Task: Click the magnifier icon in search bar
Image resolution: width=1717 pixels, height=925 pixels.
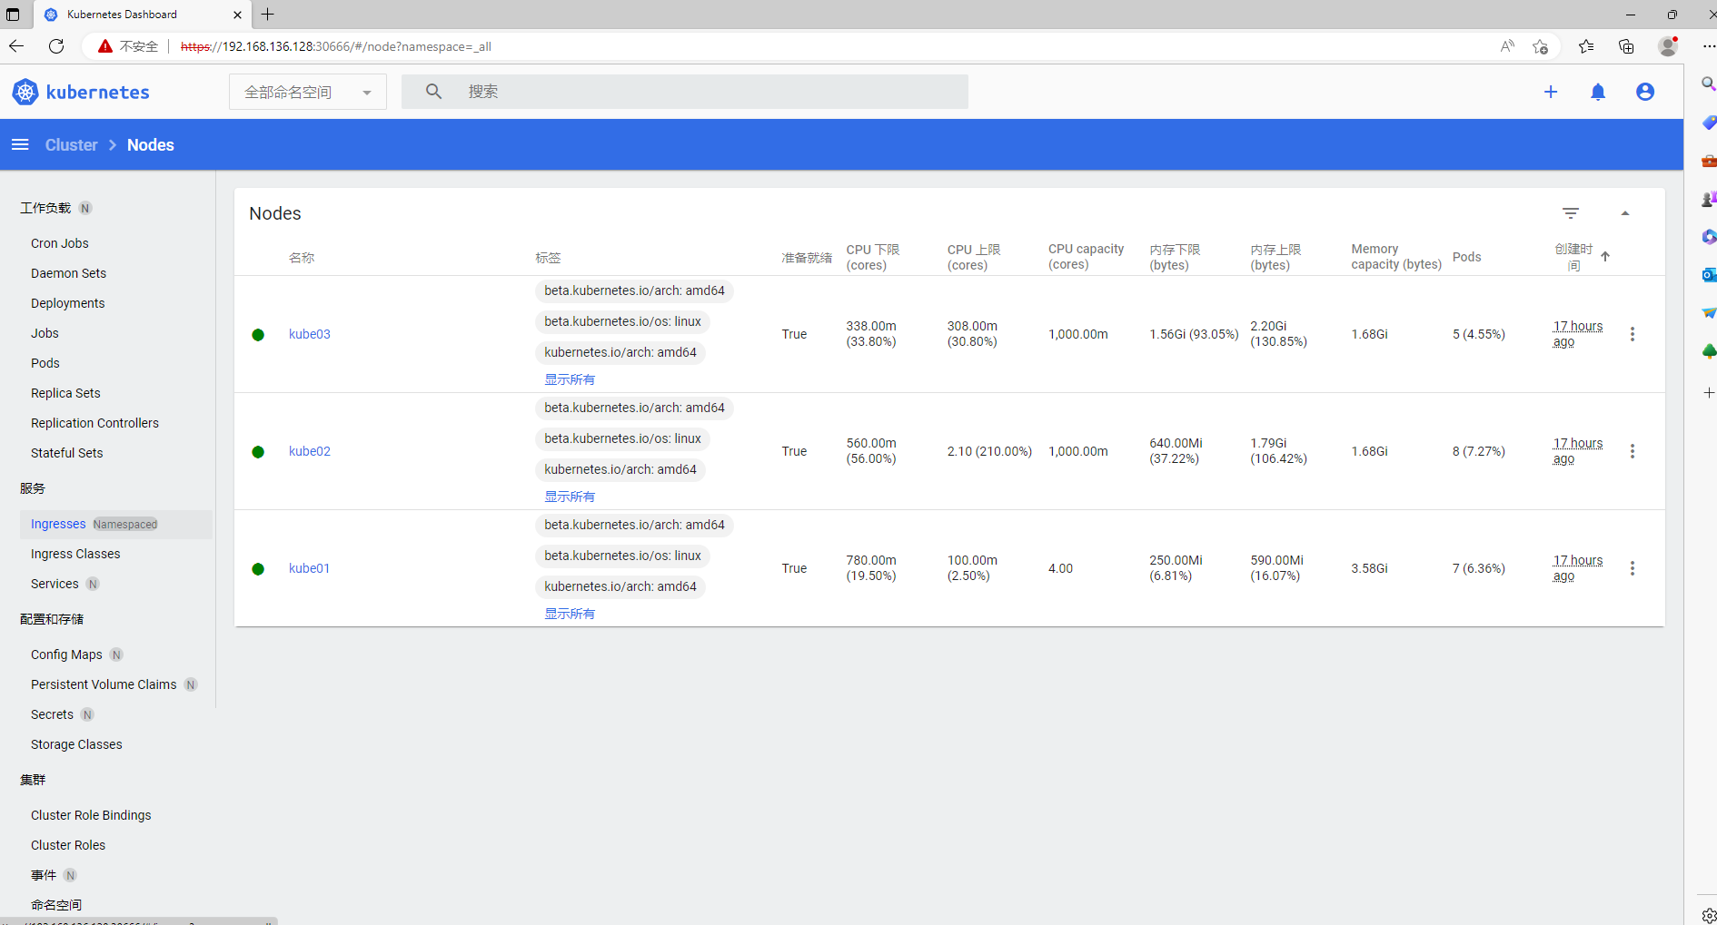Action: 434,92
